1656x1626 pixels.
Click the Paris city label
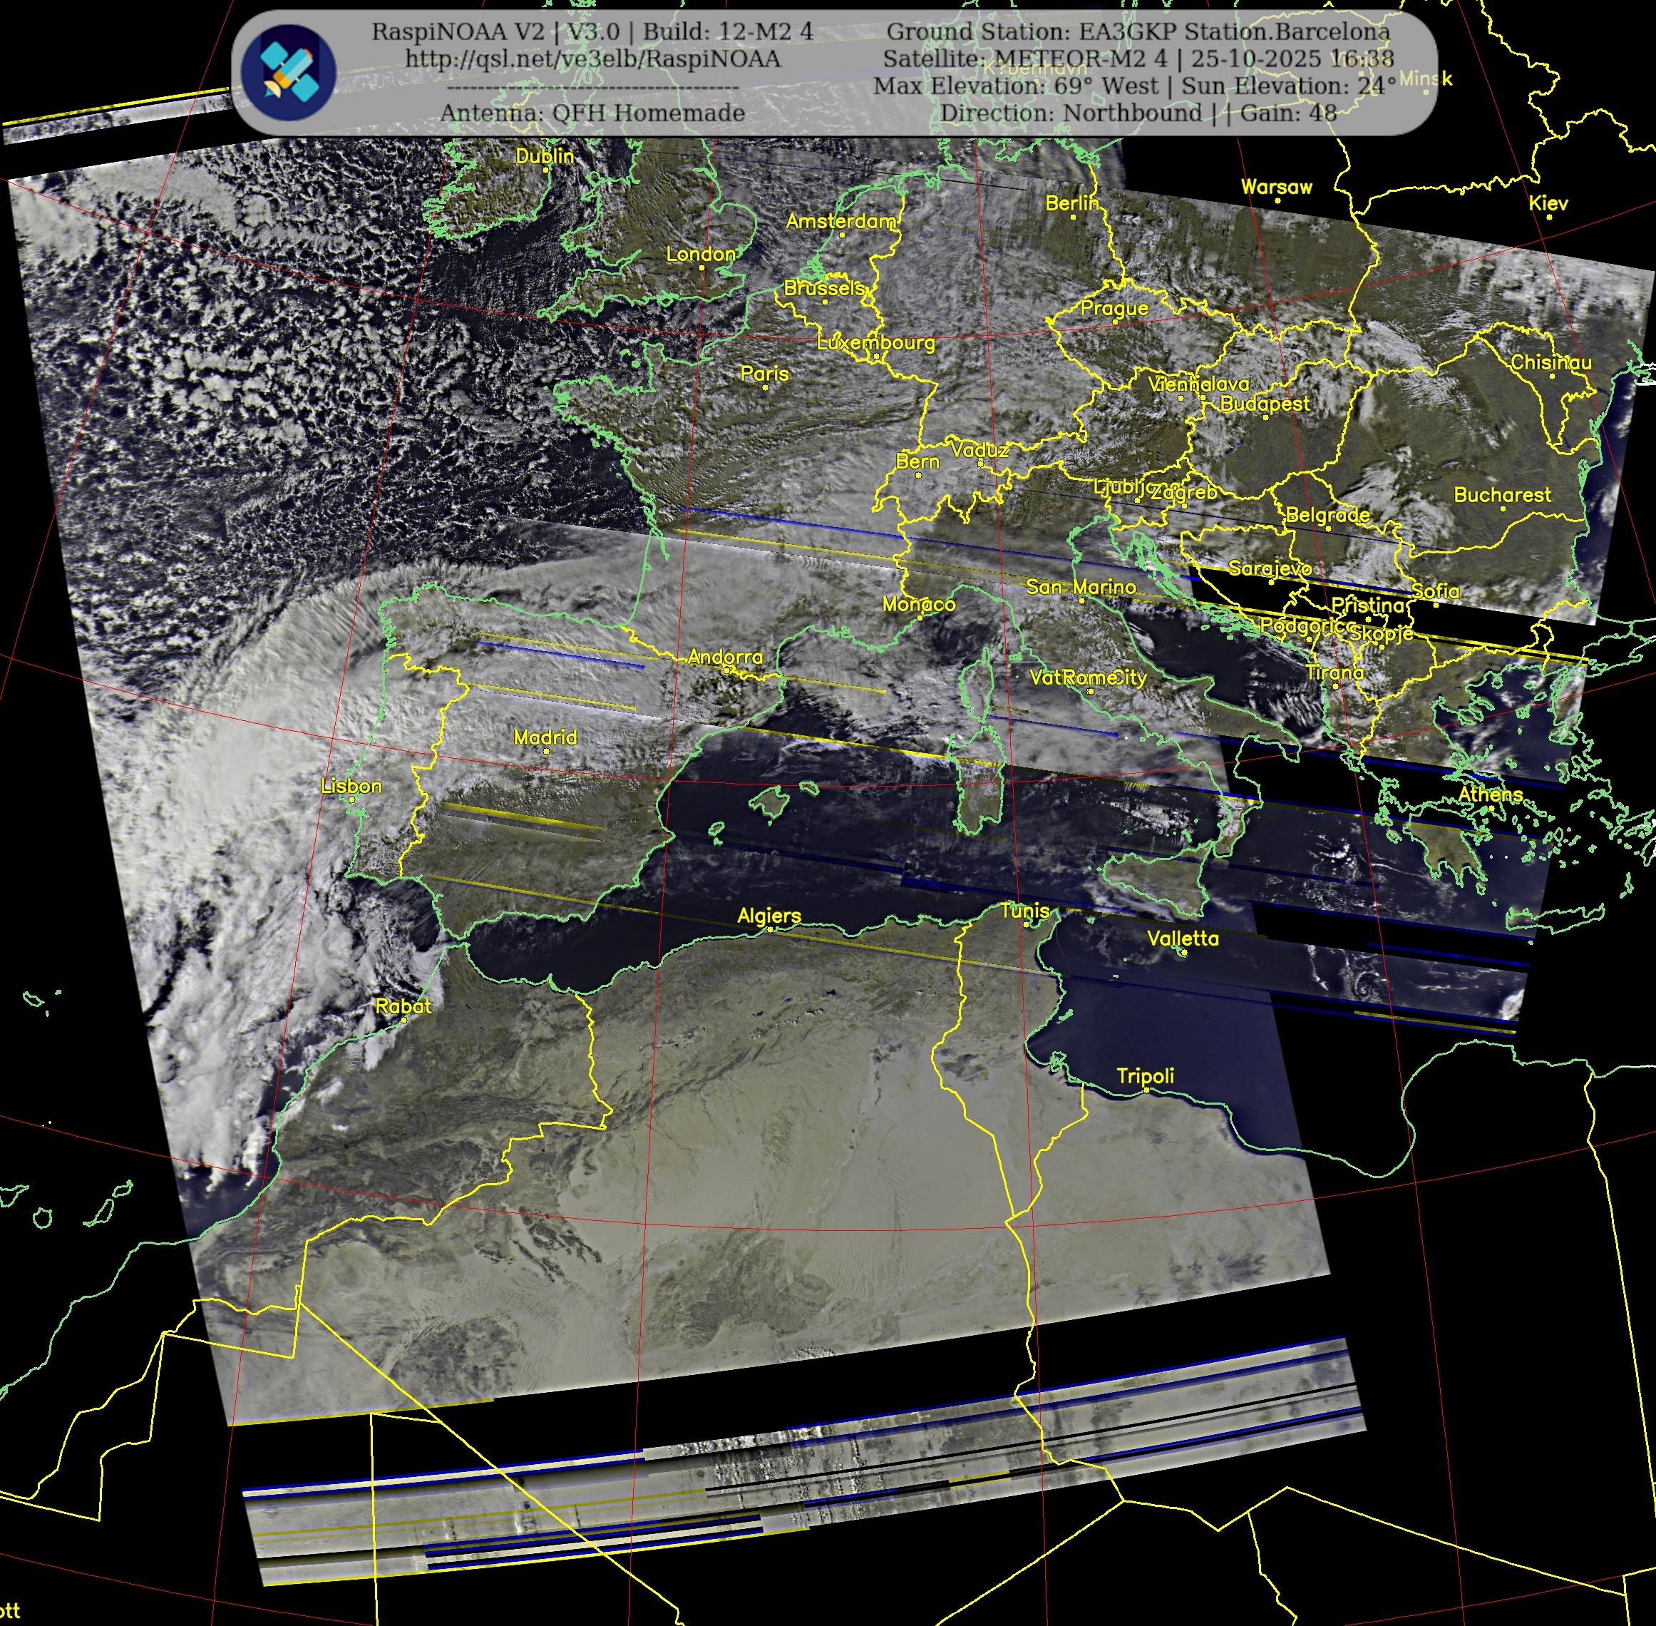pyautogui.click(x=764, y=373)
